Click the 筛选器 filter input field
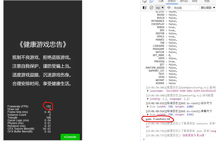216x142 pixels. [186, 8]
